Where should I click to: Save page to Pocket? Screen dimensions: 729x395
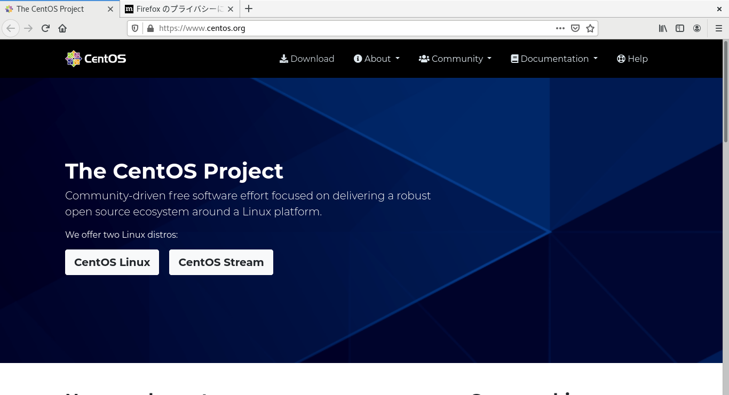click(x=575, y=28)
